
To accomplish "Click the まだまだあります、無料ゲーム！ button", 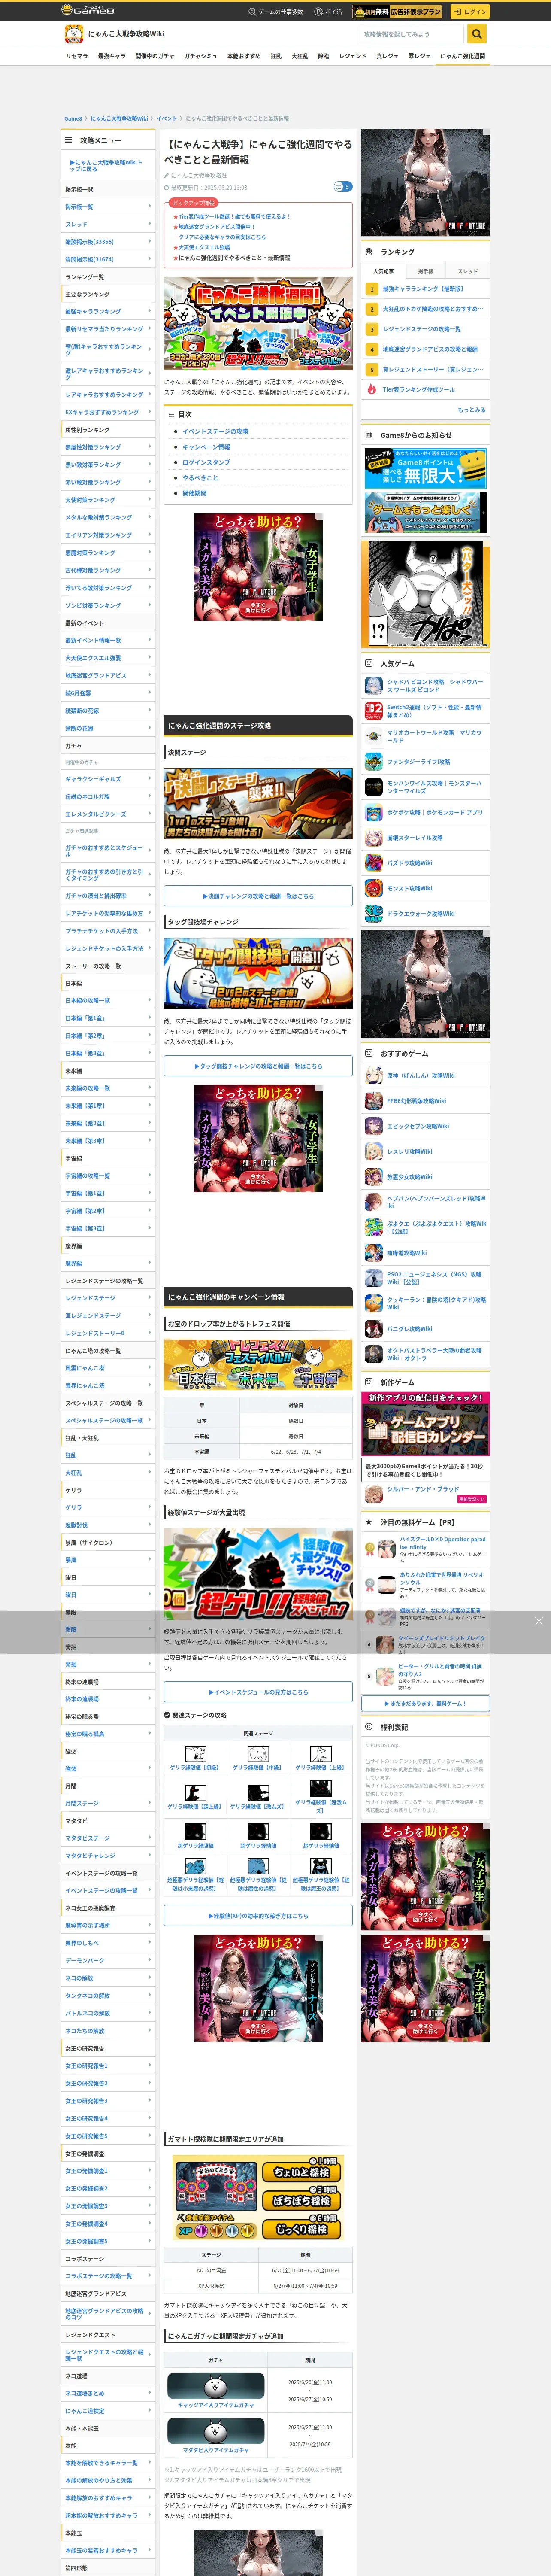I will coord(425,1703).
